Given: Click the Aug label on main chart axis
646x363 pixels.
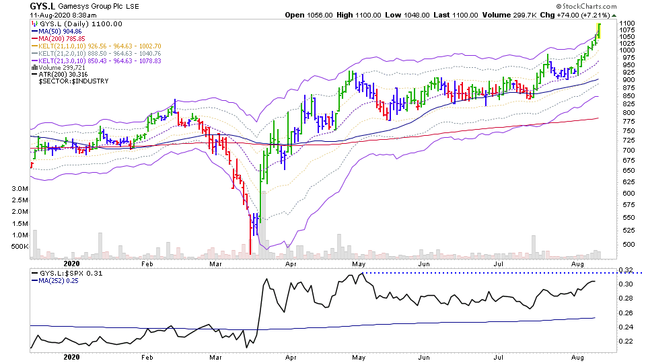Looking at the screenshot, I should coord(577,264).
